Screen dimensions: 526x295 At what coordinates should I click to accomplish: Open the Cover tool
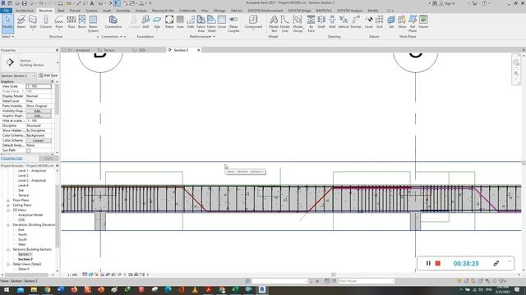222,22
